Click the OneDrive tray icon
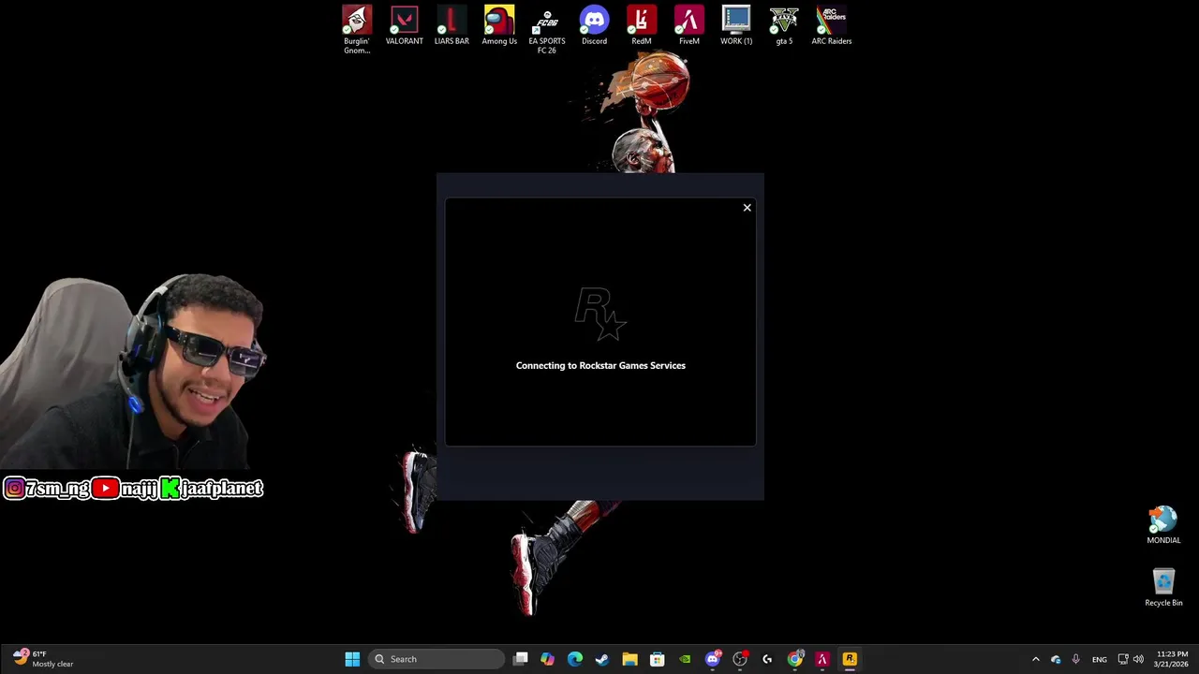Screen dimensions: 1199x674 pyautogui.click(x=1056, y=659)
